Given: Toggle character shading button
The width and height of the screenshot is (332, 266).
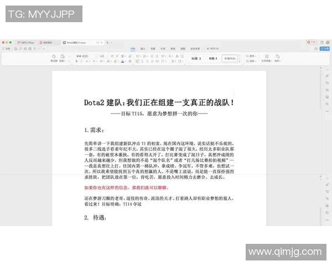Looking at the screenshot, I should [130, 61].
